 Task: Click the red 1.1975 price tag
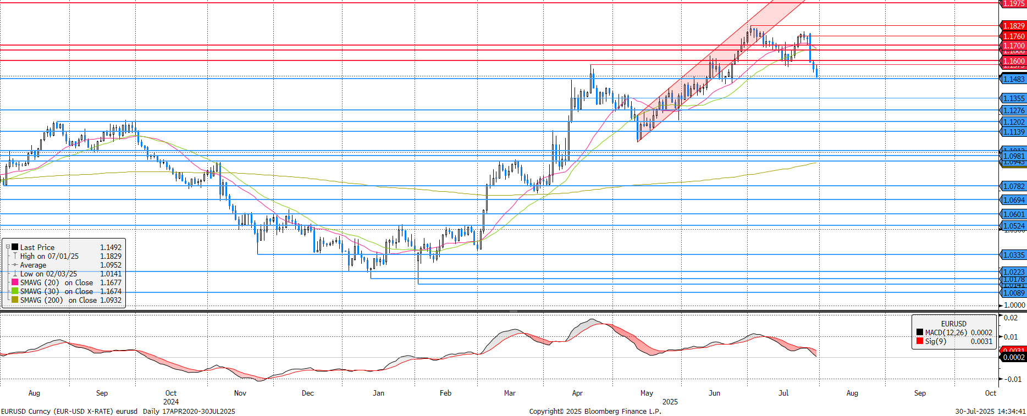coord(1013,3)
